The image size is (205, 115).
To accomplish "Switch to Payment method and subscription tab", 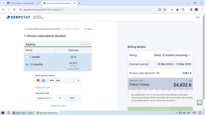I will tap(59, 3).
